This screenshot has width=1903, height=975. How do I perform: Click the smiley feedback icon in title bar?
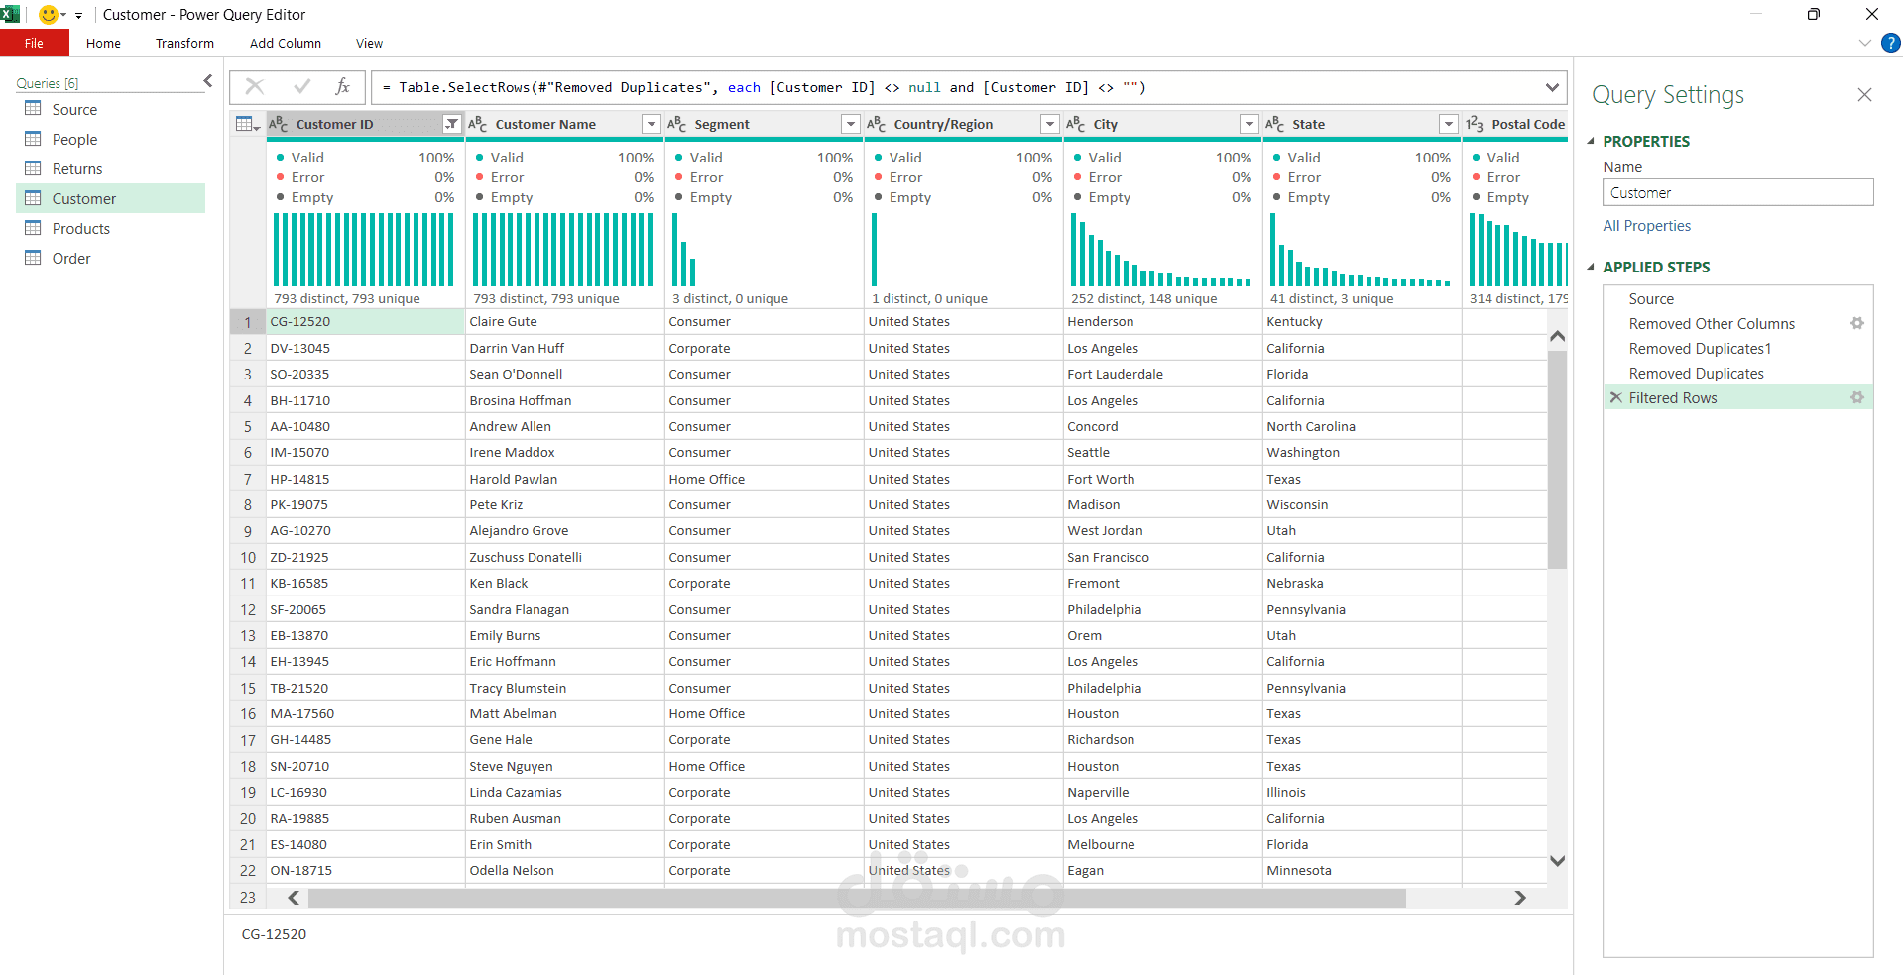pos(48,15)
